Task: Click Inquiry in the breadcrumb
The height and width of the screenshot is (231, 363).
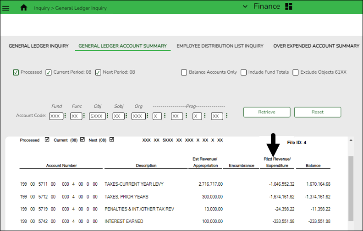Action: point(42,8)
